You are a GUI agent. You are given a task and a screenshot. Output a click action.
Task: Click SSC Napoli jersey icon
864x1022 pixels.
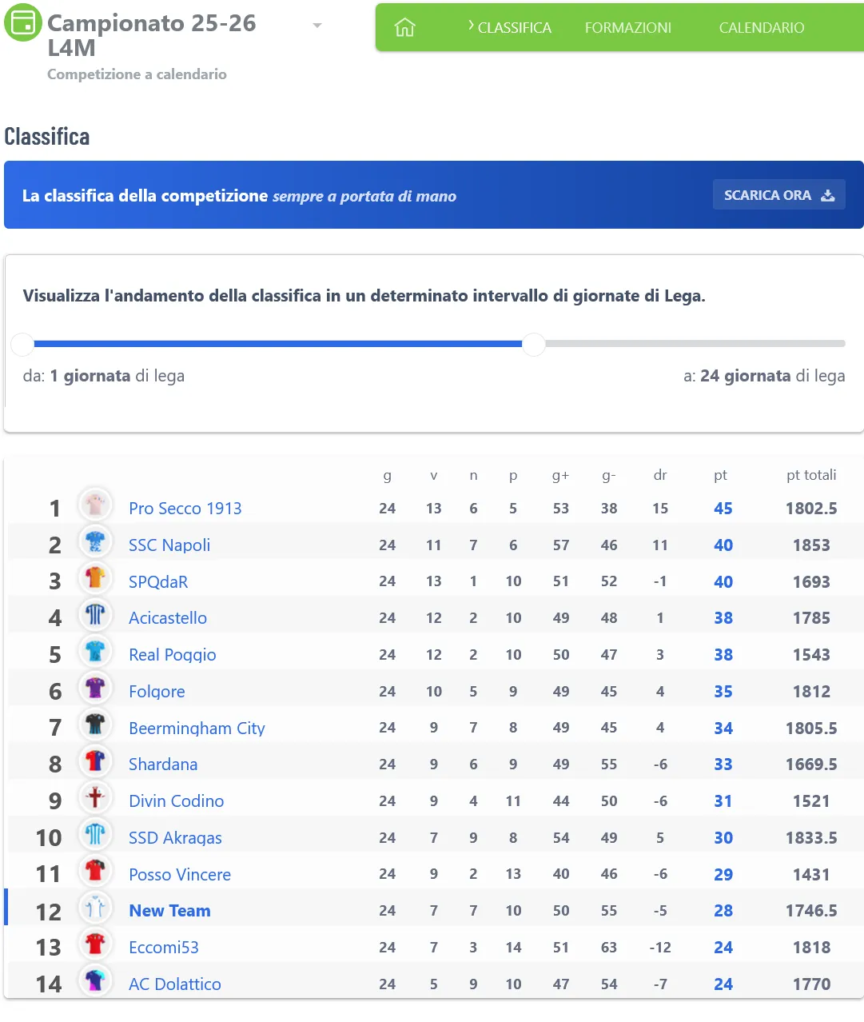pyautogui.click(x=95, y=542)
